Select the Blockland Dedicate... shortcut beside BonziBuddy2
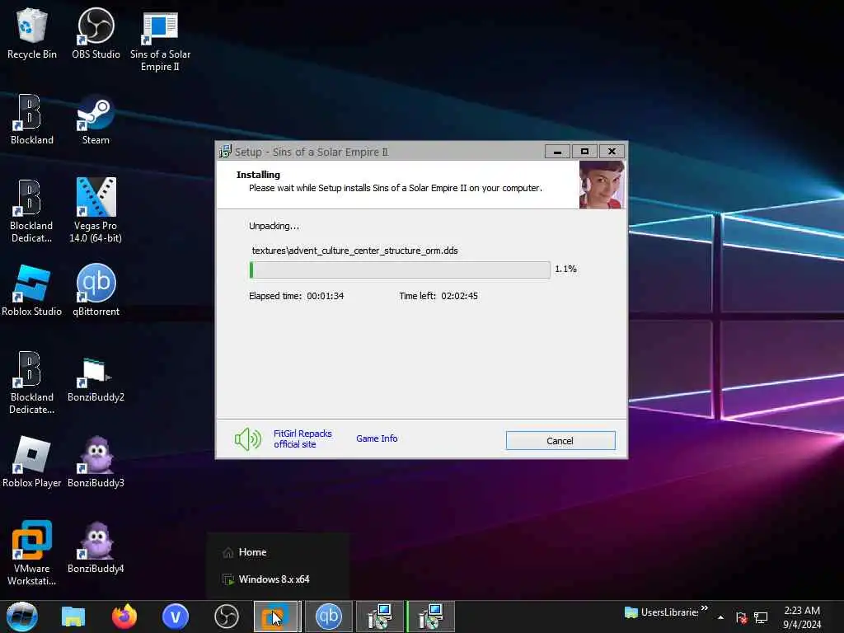The image size is (844, 633). tap(32, 382)
